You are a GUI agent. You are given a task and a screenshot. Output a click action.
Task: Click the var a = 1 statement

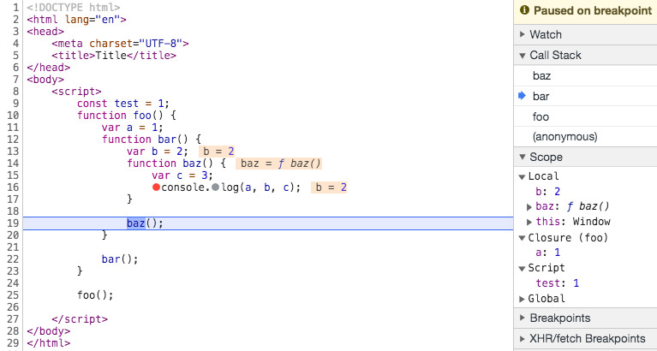coord(133,128)
